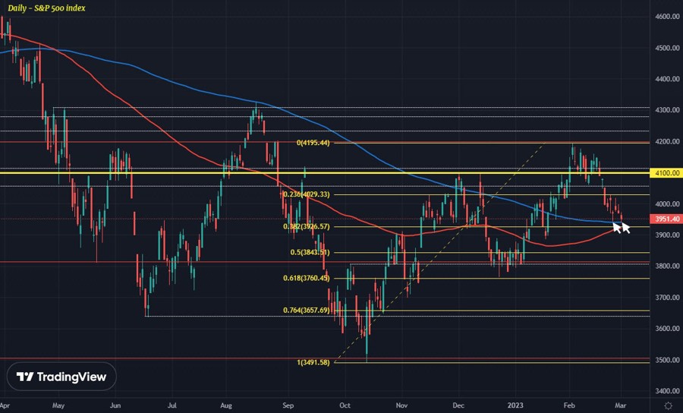Select the 3900.00 price axis label
Screen dimensions: 683x413
tap(667, 235)
